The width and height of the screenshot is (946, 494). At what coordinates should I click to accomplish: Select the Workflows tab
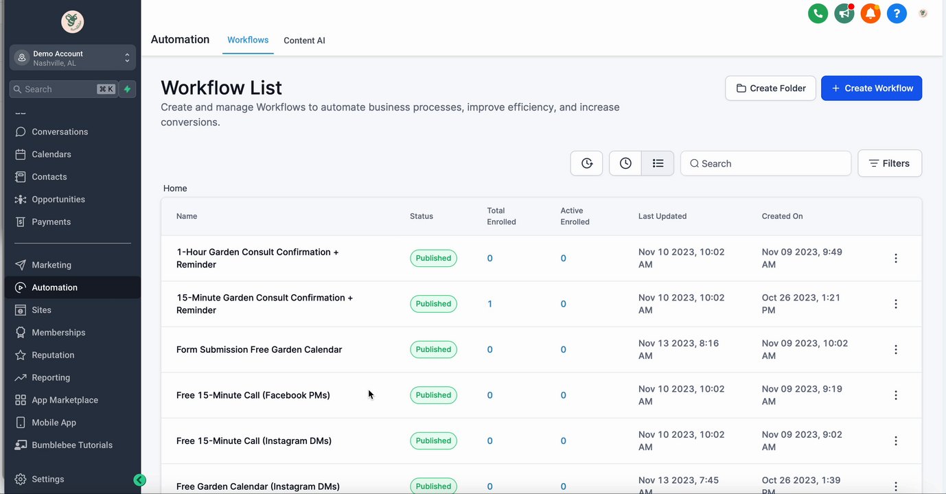[x=248, y=40]
